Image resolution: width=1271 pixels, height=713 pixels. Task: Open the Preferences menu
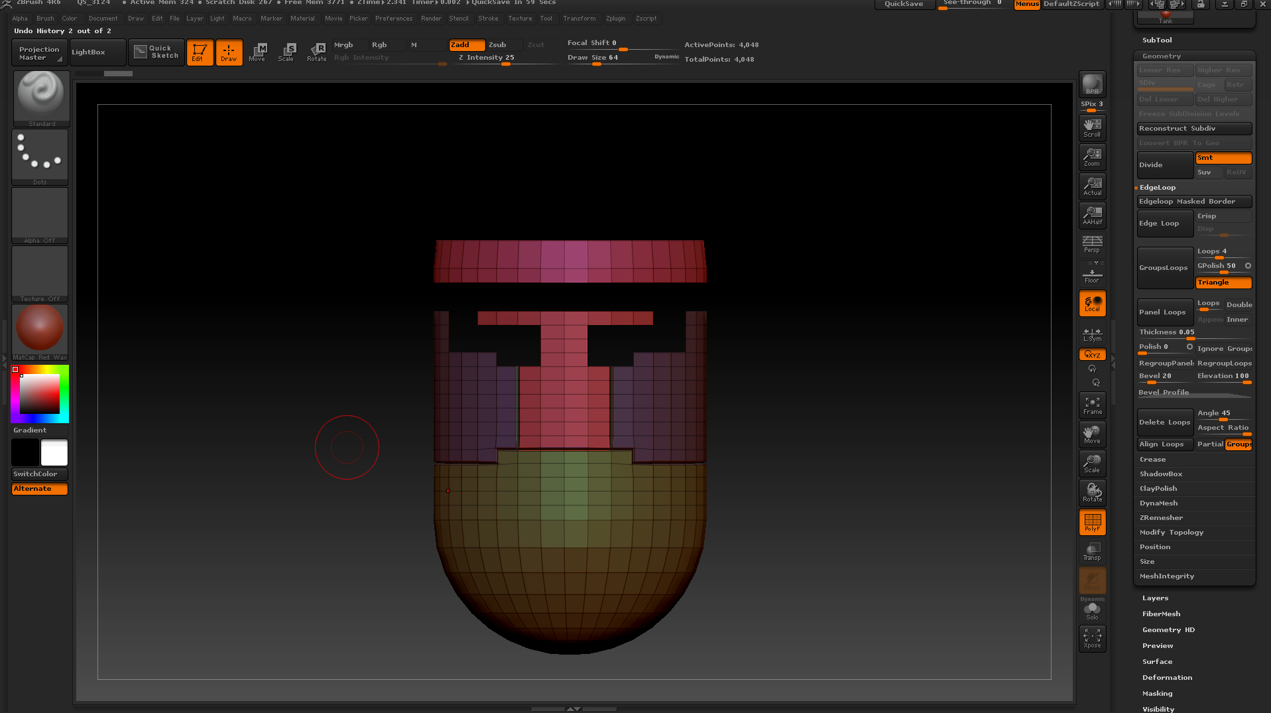coord(393,19)
